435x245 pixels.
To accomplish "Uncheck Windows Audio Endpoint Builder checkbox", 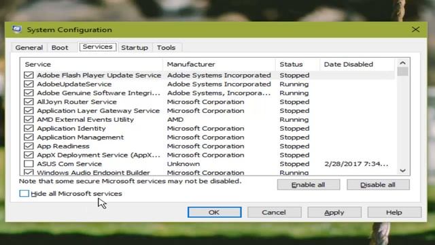I will [29, 172].
